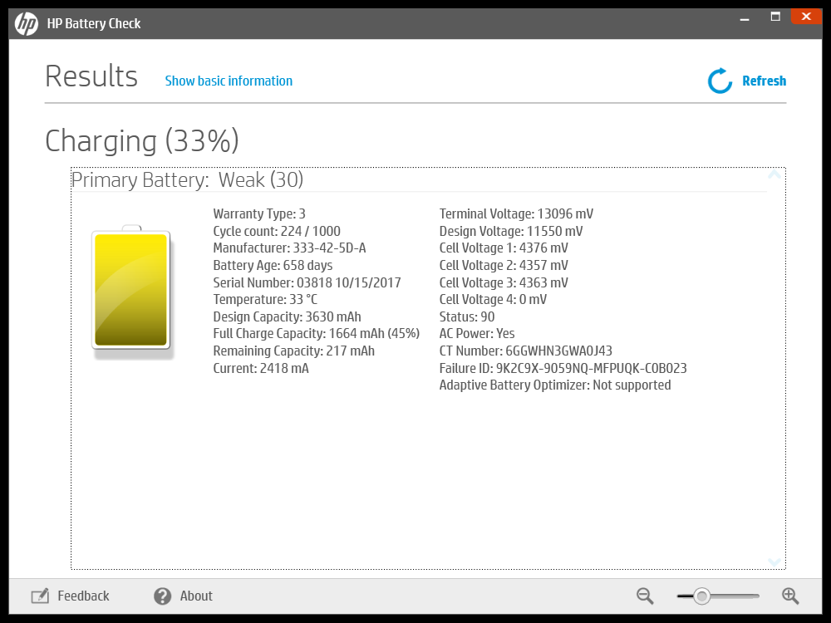Select Cycle count: 224 / 1000 text
831x623 pixels.
click(277, 232)
